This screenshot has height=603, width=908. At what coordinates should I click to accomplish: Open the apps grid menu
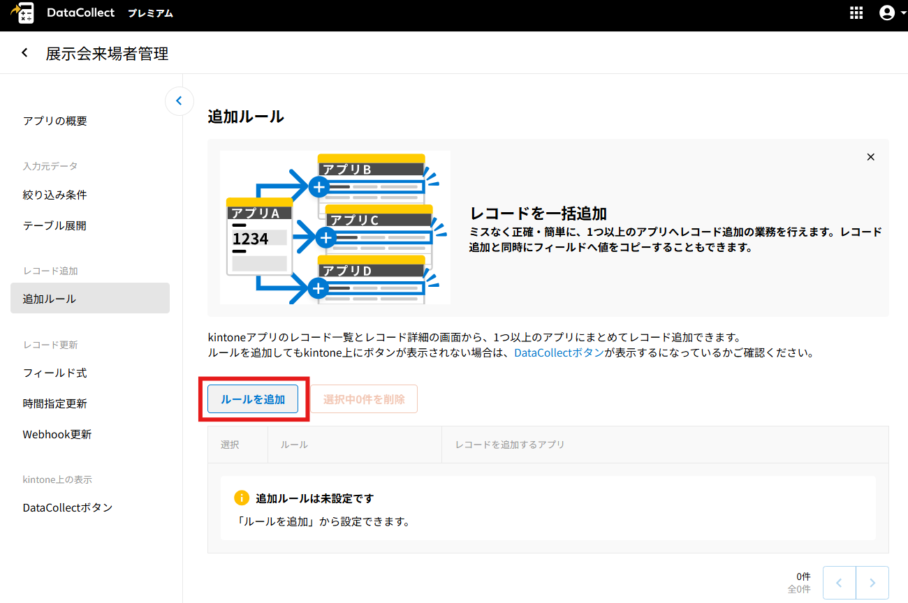(x=856, y=13)
